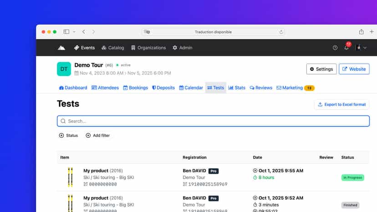Switch to the Stats tab

[237, 88]
